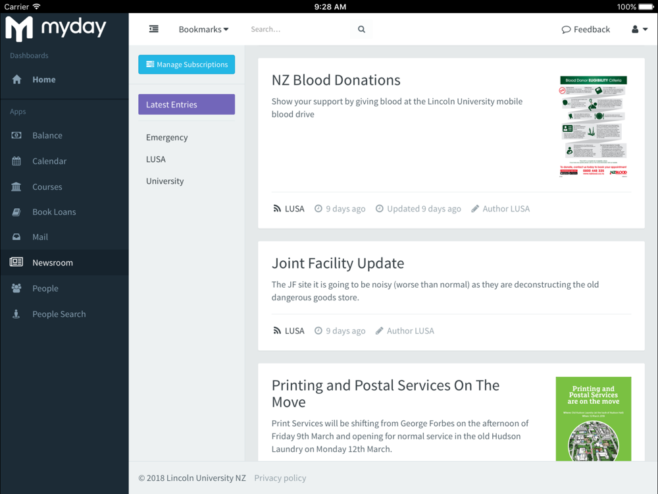Click the 9 days ago clock on NZ Blood Donations

318,208
